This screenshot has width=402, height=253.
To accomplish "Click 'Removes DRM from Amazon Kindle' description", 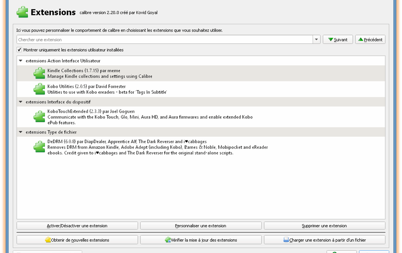I will click(157, 150).
